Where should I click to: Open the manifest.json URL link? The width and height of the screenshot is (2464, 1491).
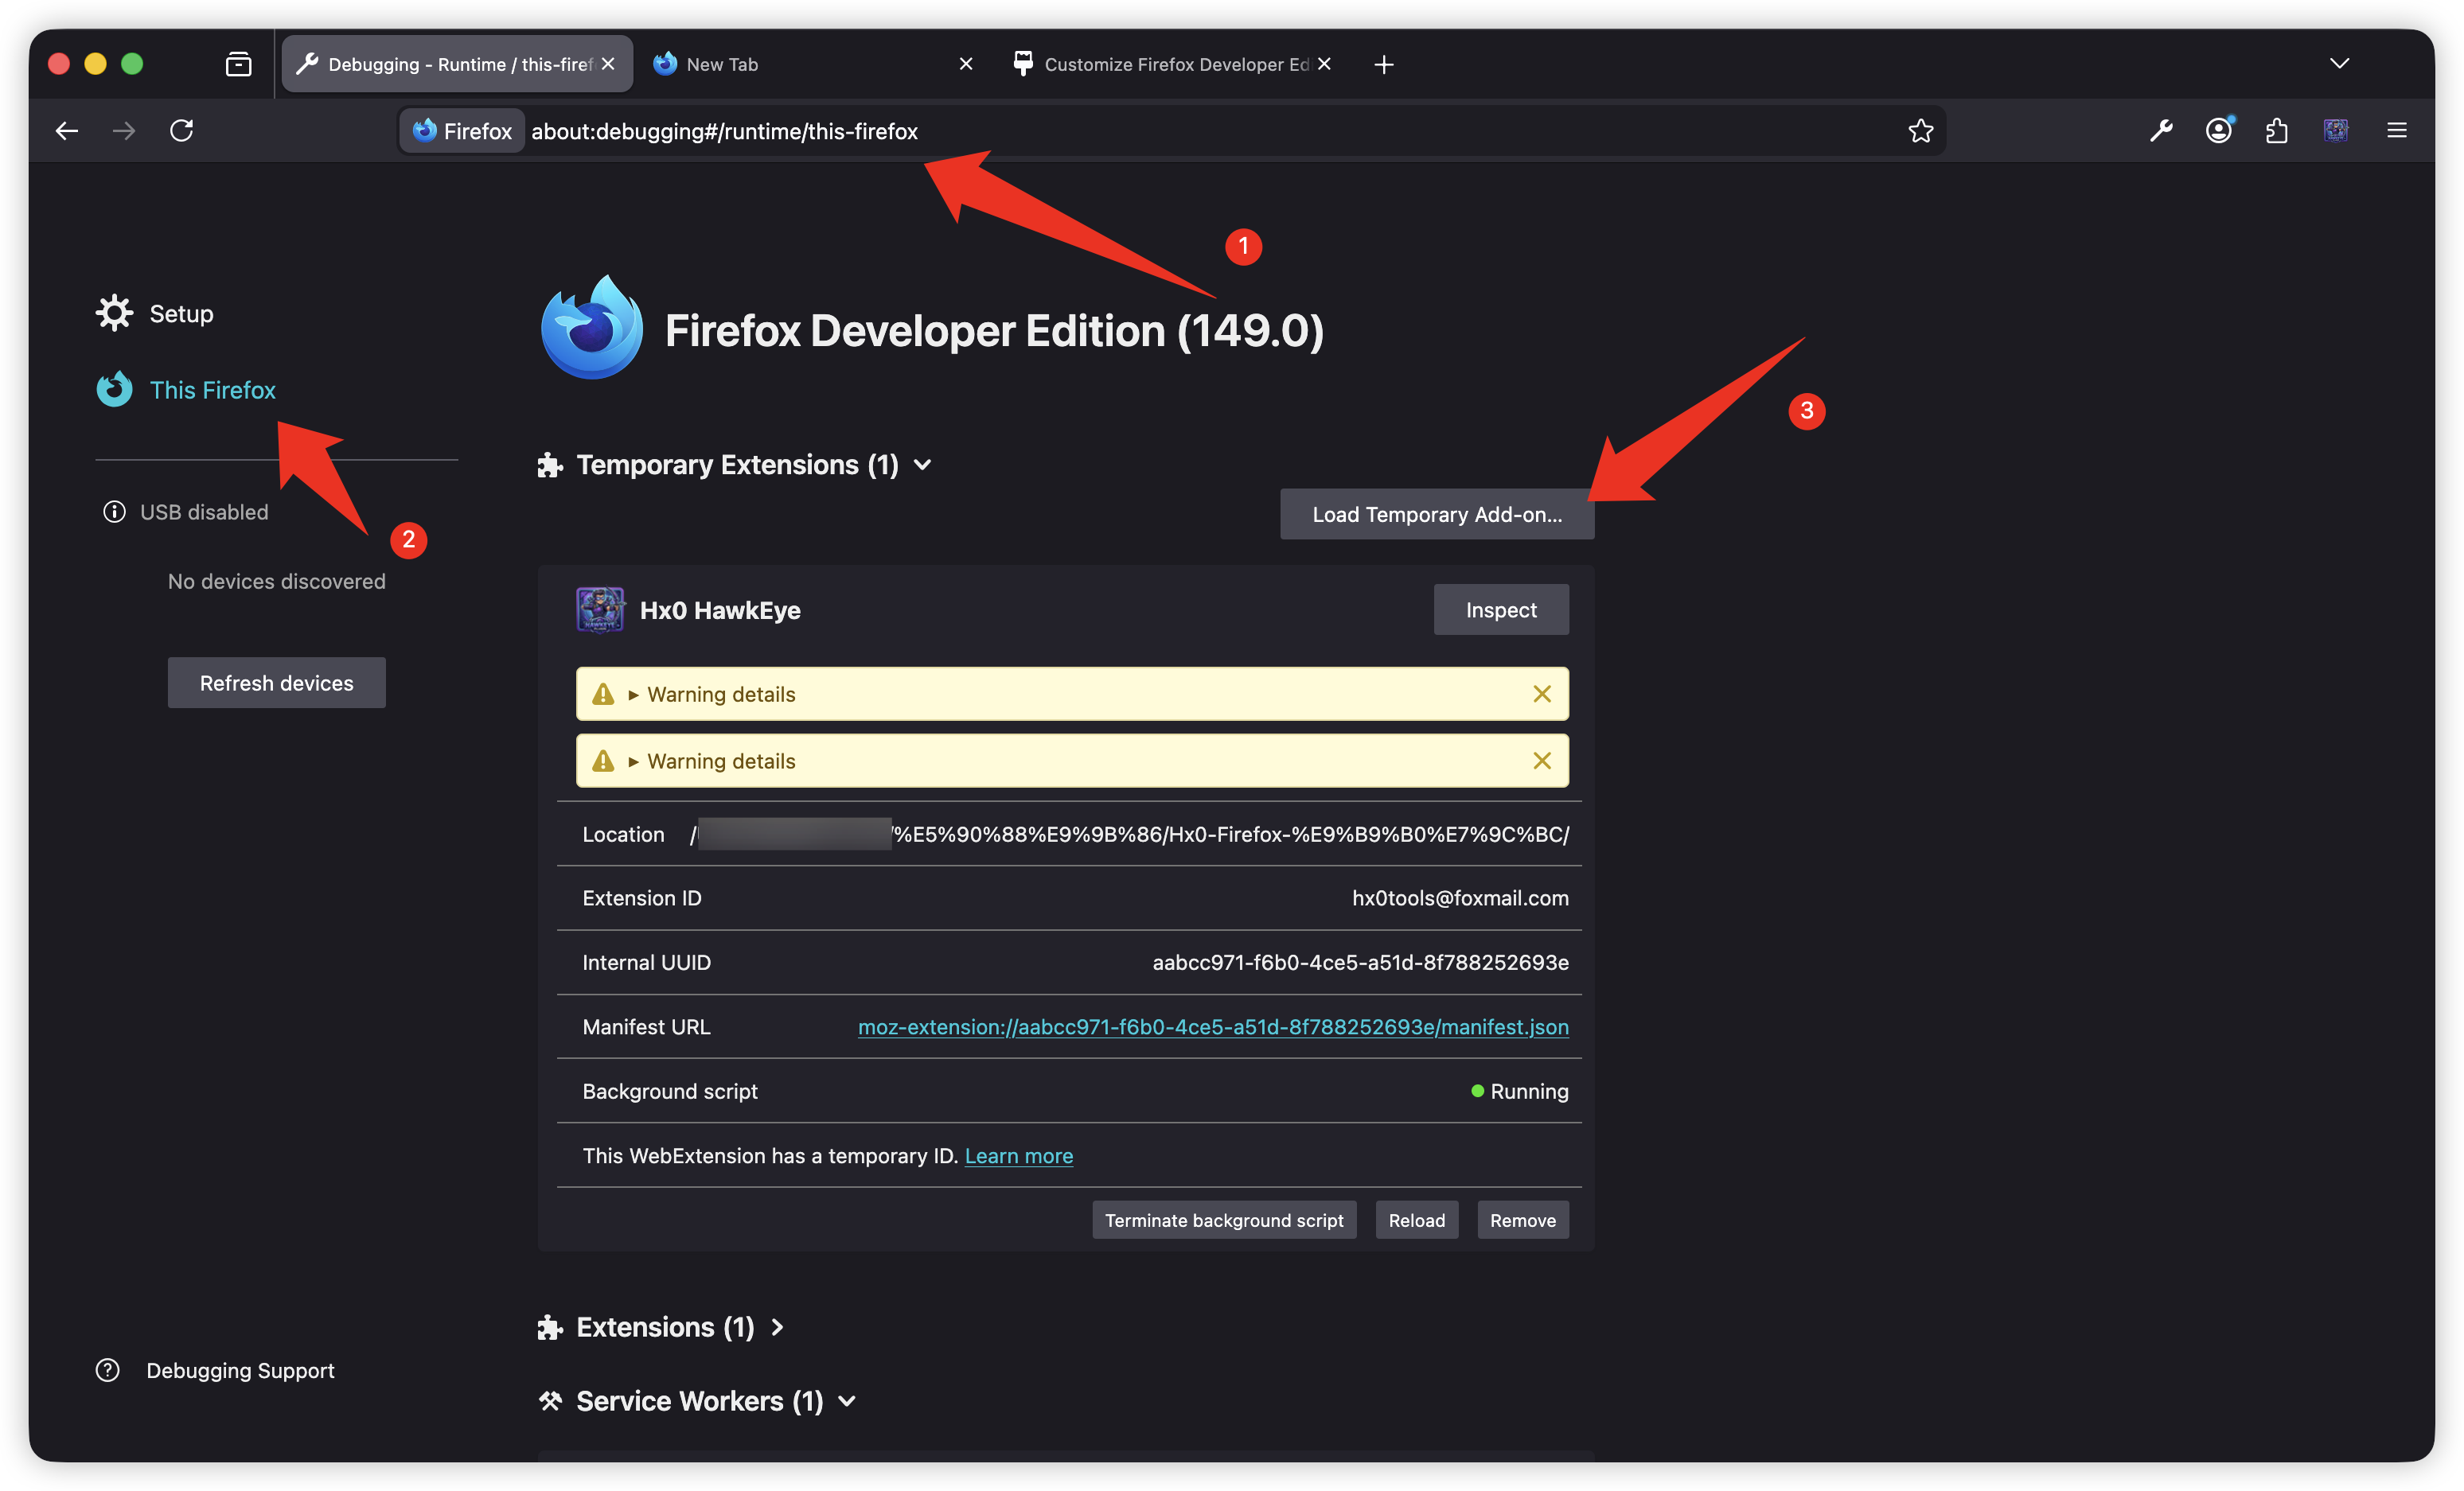[1212, 1027]
